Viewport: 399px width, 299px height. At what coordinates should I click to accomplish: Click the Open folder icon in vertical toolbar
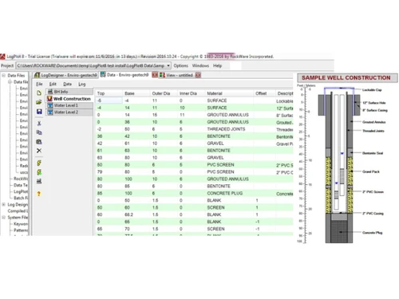(x=39, y=102)
